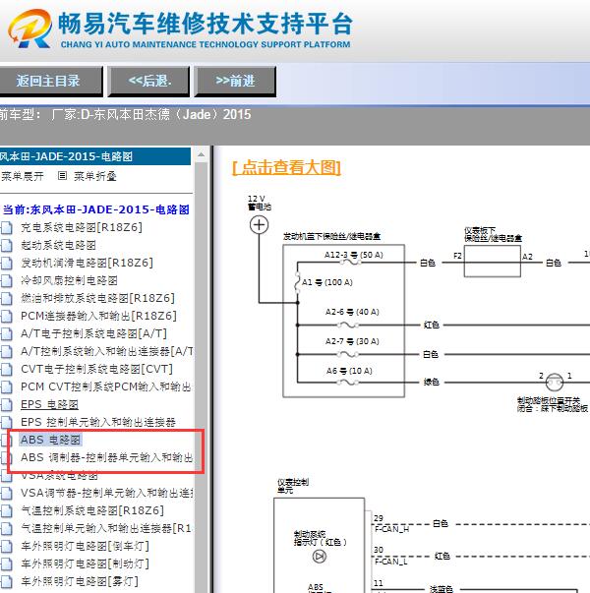Click the 返回主目录 button

pyautogui.click(x=50, y=81)
